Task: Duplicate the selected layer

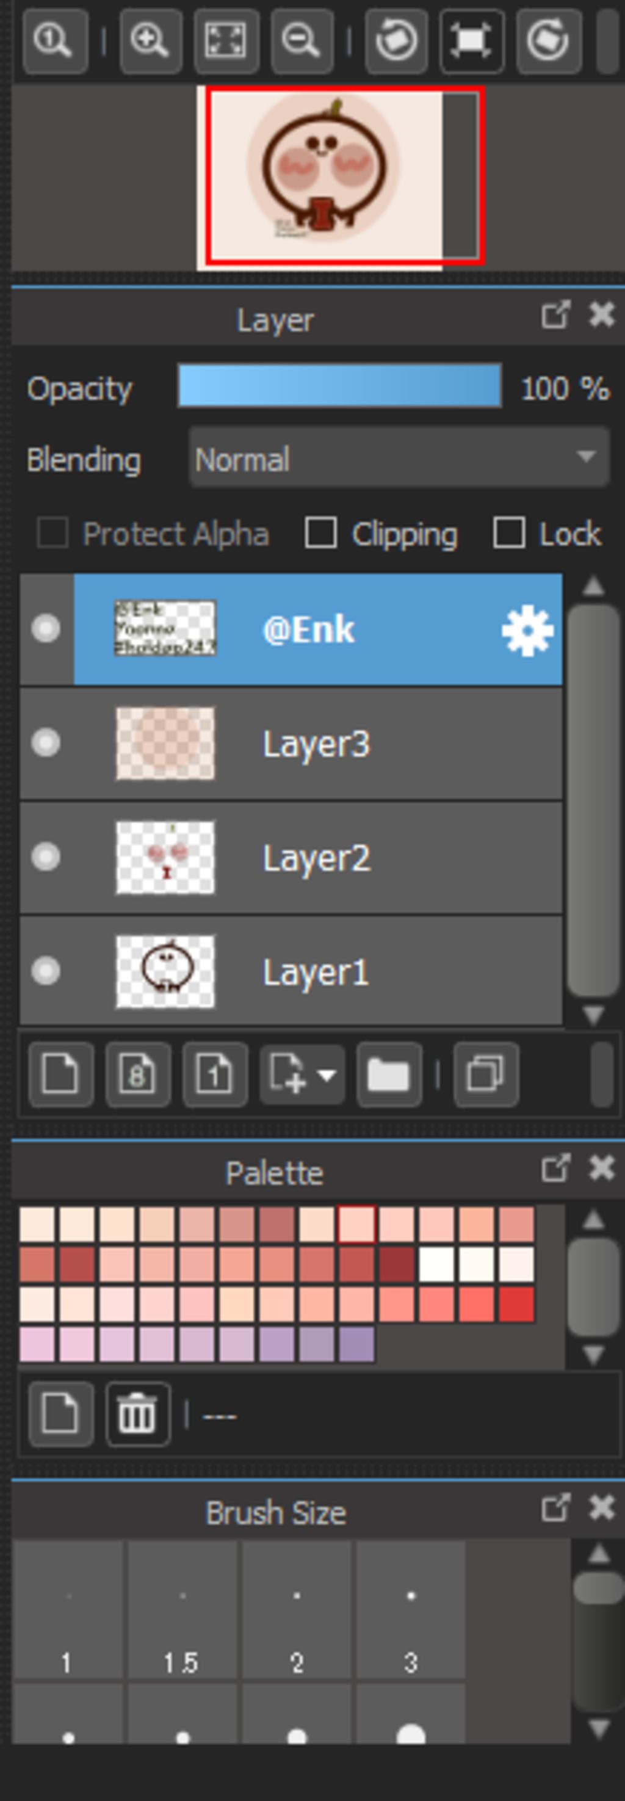Action: [x=486, y=1074]
